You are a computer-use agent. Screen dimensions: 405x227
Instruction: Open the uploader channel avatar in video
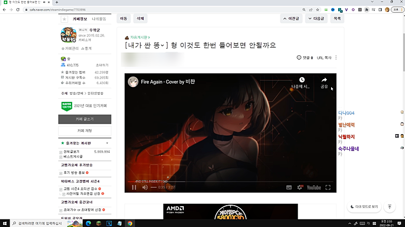point(133,82)
